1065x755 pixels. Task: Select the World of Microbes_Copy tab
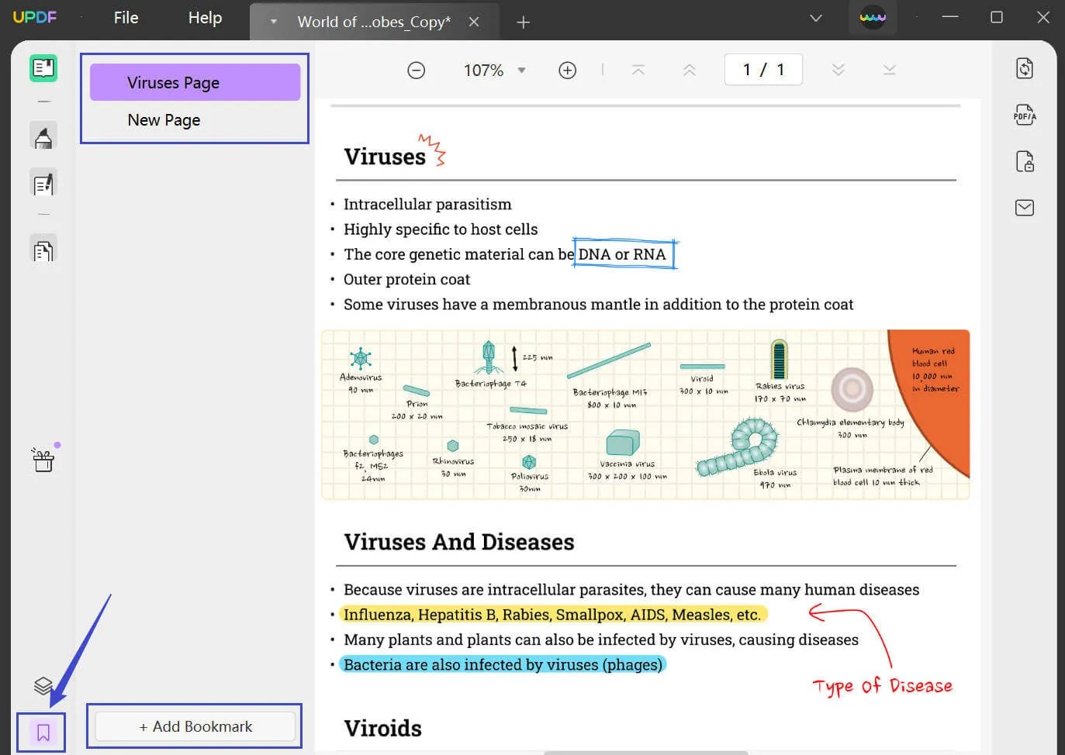(372, 22)
